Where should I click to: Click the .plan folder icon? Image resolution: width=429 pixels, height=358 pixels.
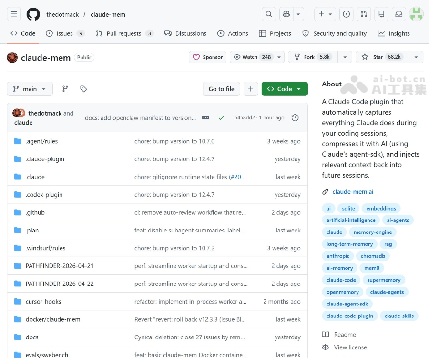pyautogui.click(x=18, y=230)
